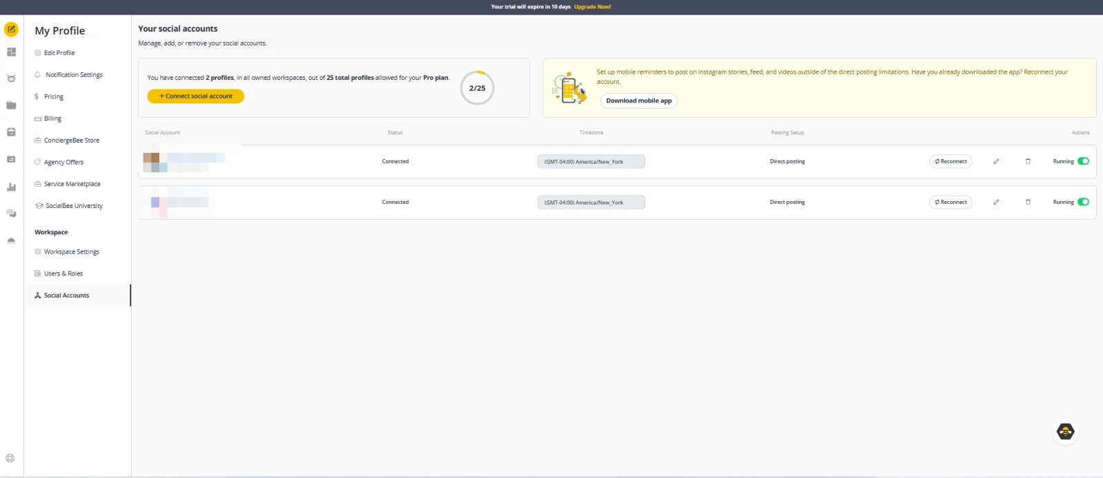
Task: Reconnect the first social account
Action: tap(951, 161)
